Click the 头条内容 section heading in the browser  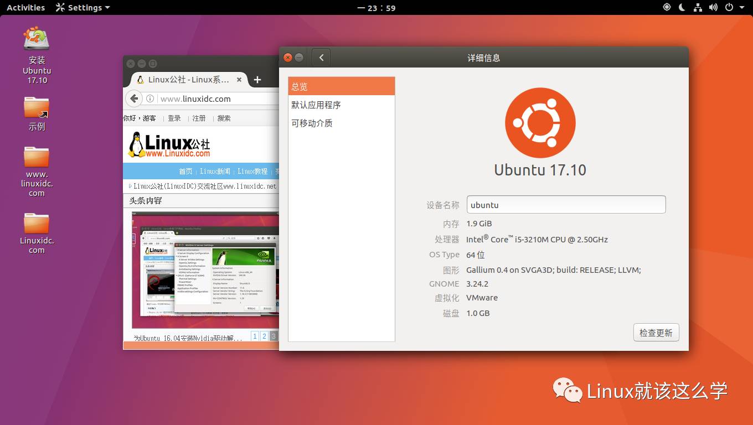(x=146, y=200)
